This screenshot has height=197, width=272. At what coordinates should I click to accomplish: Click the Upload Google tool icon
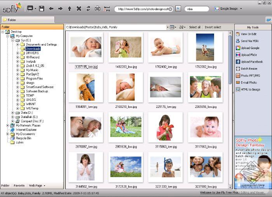(238, 48)
